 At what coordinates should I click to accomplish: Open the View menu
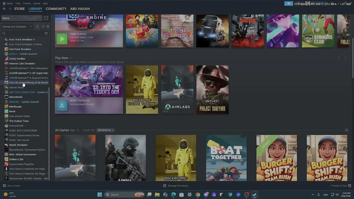pos(18,3)
